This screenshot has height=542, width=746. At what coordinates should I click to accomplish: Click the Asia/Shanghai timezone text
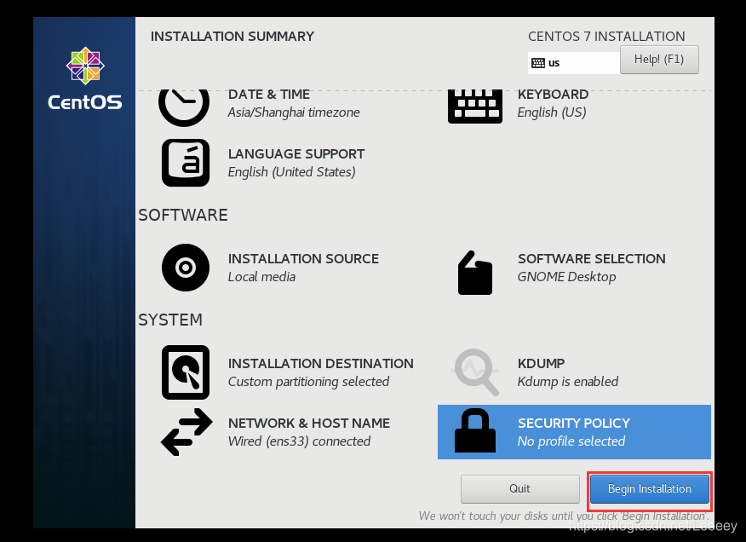294,112
